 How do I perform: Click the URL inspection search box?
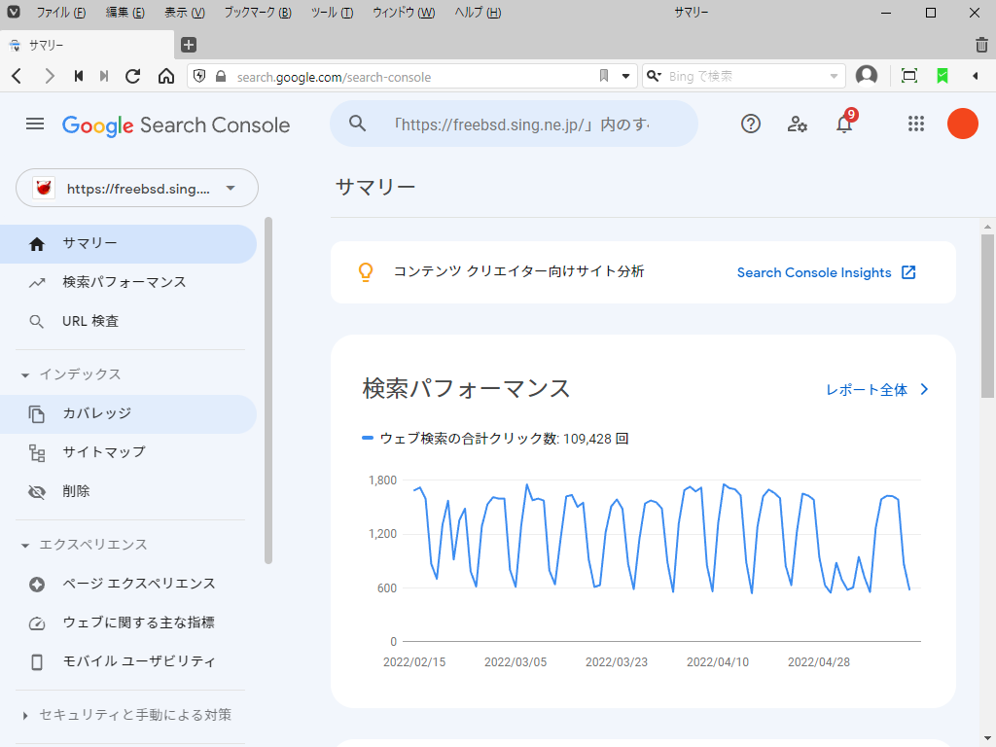[514, 124]
